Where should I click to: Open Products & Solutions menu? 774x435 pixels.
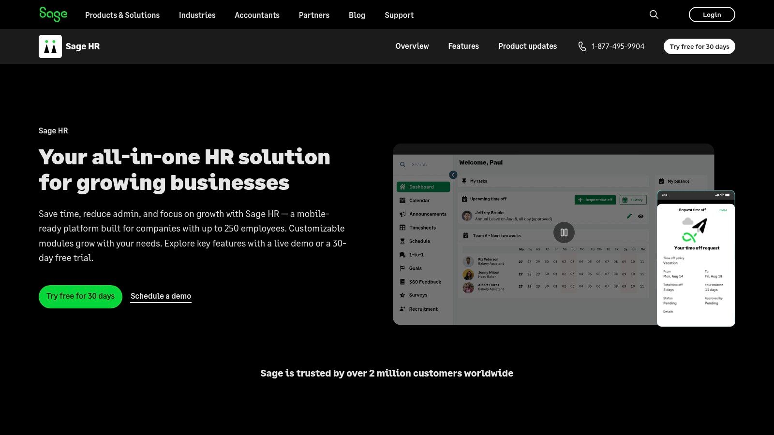122,15
